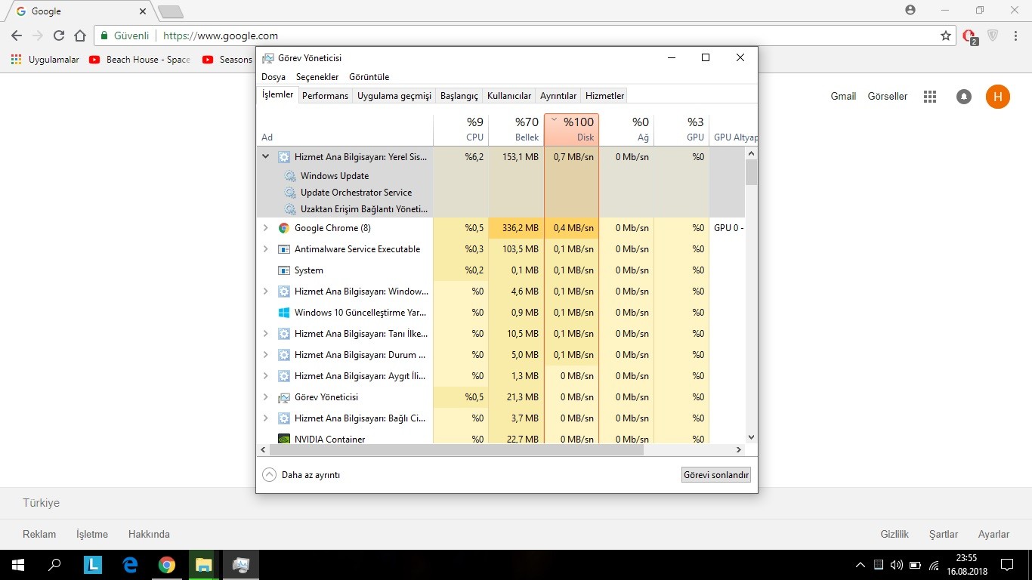Launch the blue L app on the taskbar
Viewport: 1032px width, 580px height.
click(93, 565)
